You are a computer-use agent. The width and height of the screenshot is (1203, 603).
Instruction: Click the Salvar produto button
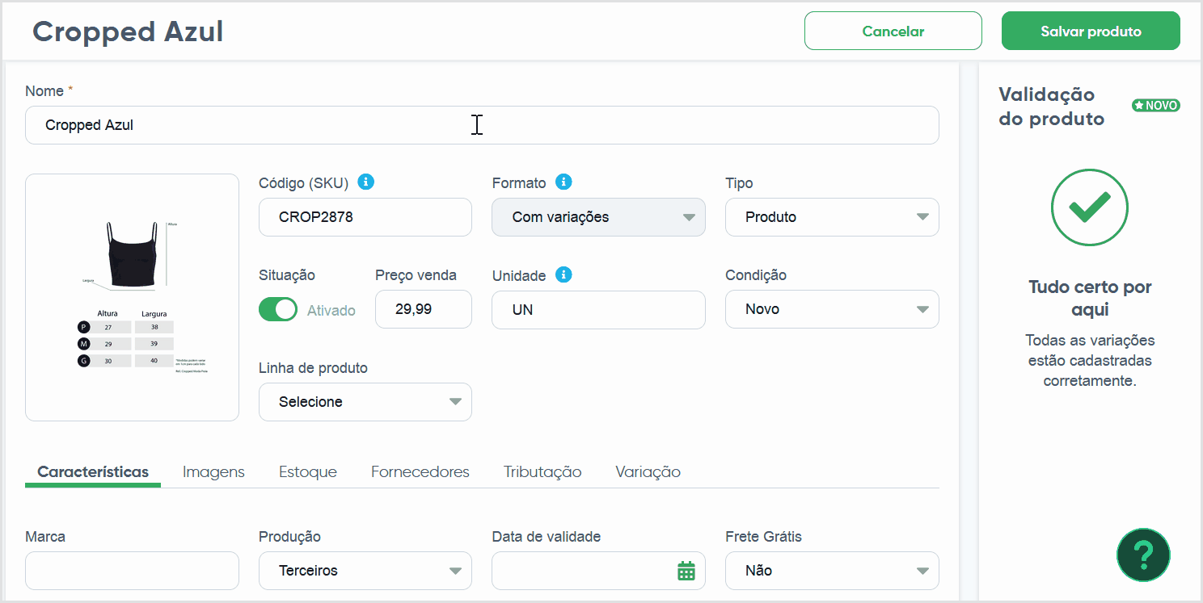pyautogui.click(x=1091, y=31)
